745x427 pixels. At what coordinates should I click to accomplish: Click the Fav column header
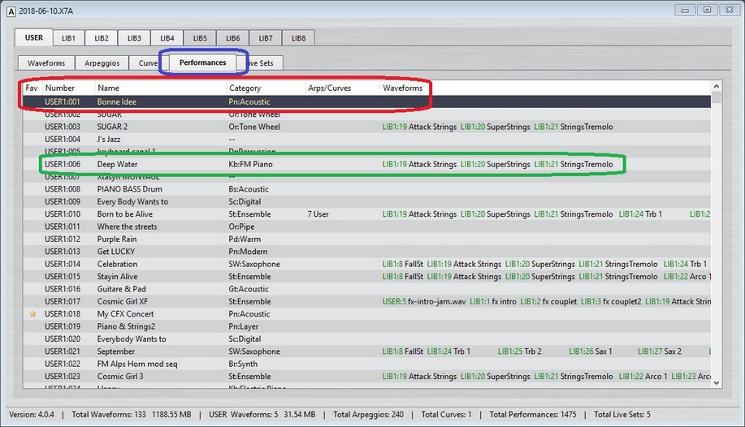32,88
